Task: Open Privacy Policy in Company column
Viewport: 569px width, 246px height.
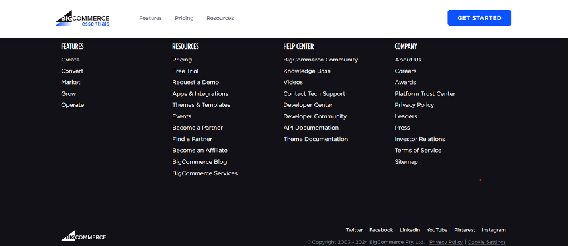Action: (414, 105)
